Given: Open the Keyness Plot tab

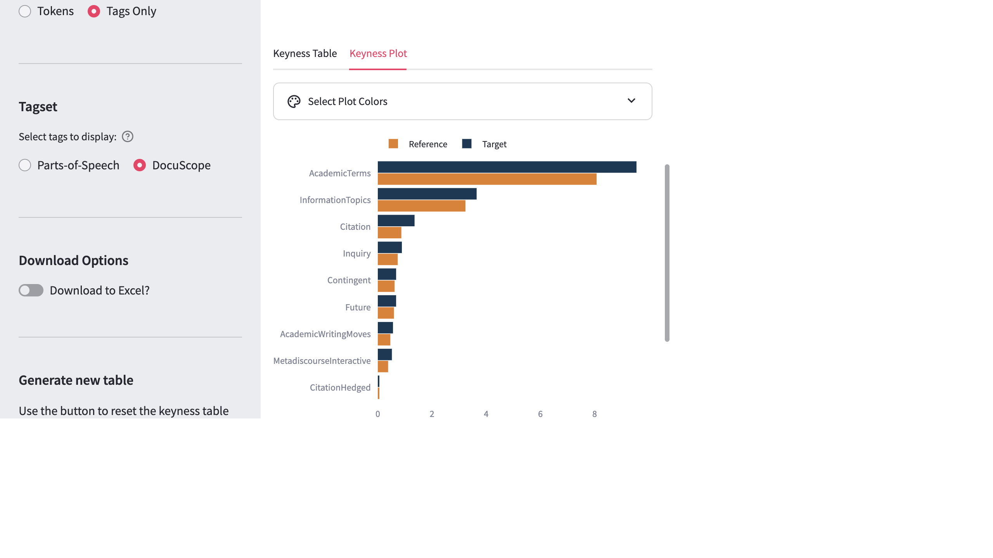Looking at the screenshot, I should (x=378, y=53).
